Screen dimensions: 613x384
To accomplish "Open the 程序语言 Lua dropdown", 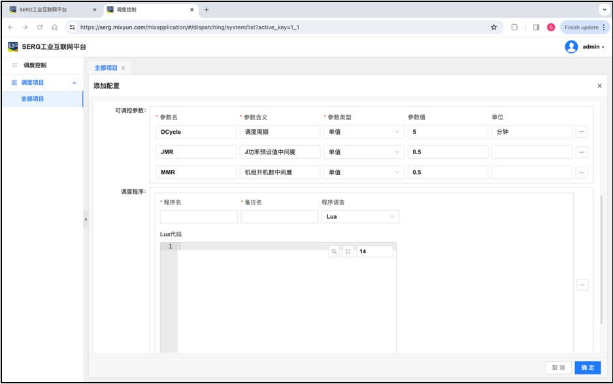I will (360, 217).
